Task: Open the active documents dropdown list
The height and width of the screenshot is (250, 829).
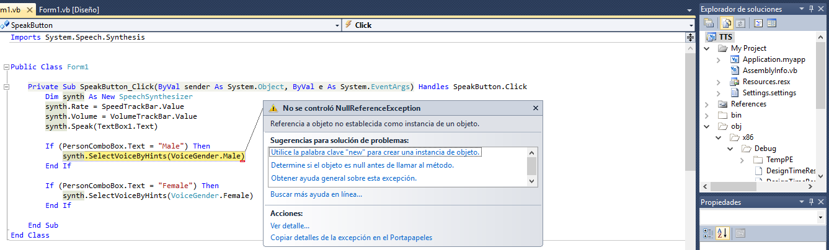Action: click(x=690, y=11)
